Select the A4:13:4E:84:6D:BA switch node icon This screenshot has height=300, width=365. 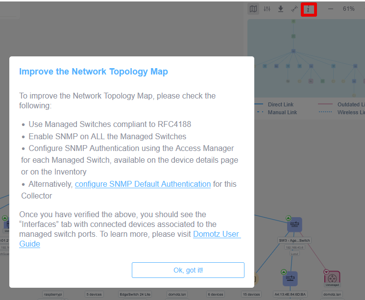coord(290,278)
